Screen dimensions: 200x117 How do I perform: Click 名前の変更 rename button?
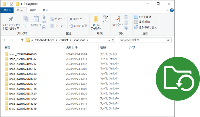(78, 26)
